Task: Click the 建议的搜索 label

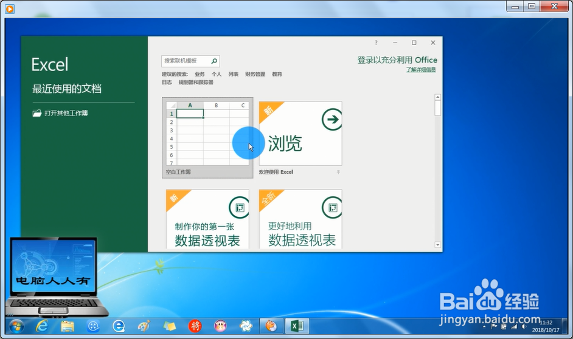Action: coord(175,74)
